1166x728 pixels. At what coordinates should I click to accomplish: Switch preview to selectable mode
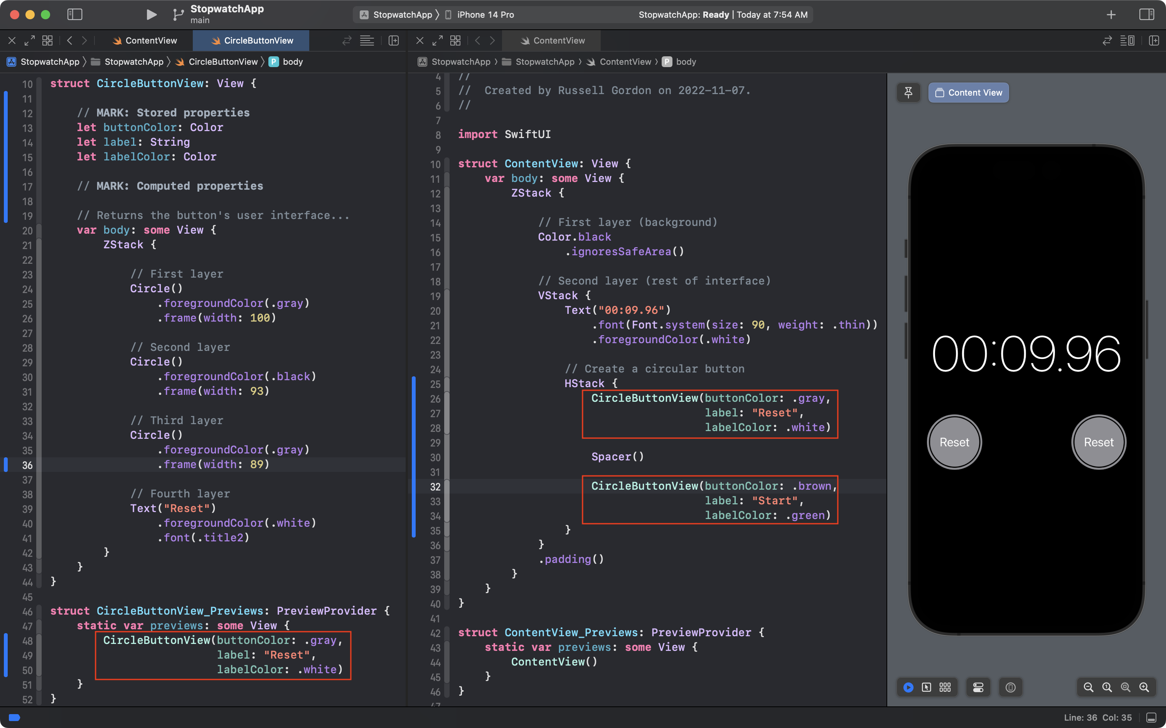click(x=926, y=687)
